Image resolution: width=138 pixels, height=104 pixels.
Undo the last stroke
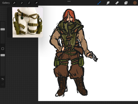[x=3, y=79]
